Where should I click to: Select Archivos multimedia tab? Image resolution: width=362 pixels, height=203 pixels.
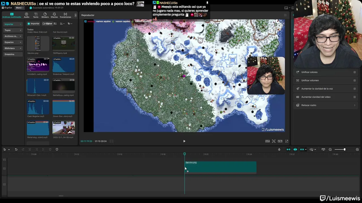[12, 15]
